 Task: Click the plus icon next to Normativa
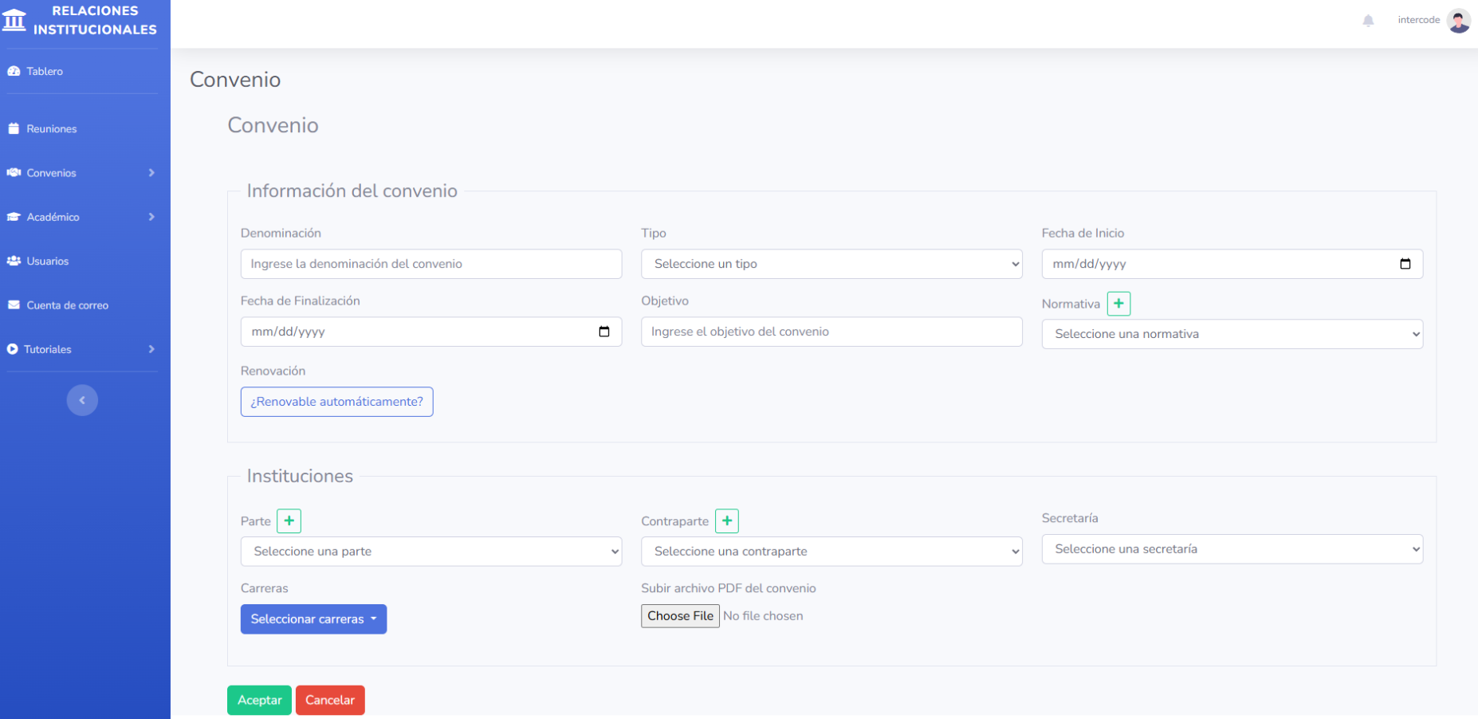pyautogui.click(x=1118, y=304)
